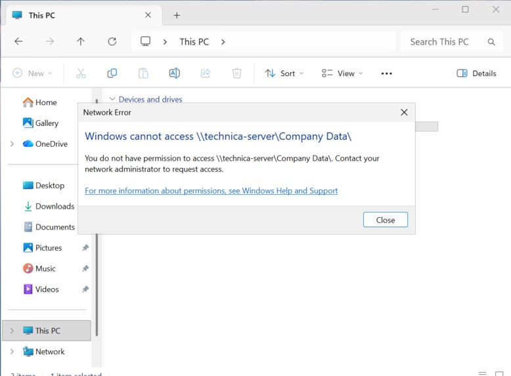Click the Close button in Network Error dialog

(385, 220)
